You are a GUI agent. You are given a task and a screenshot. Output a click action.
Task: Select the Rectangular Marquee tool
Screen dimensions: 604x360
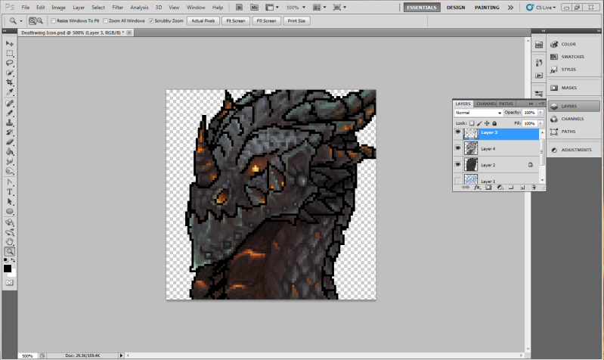[x=10, y=53]
